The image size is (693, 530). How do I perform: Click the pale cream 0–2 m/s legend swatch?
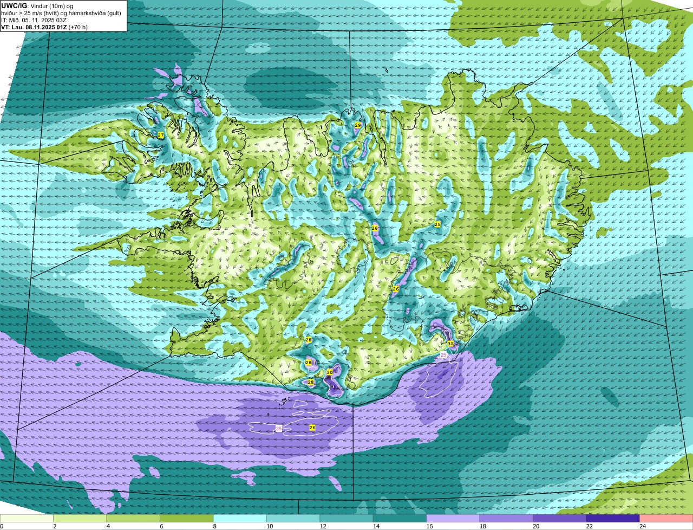(27, 519)
